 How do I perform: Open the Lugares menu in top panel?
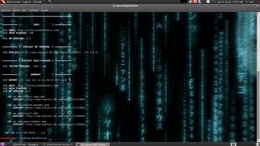26,2
